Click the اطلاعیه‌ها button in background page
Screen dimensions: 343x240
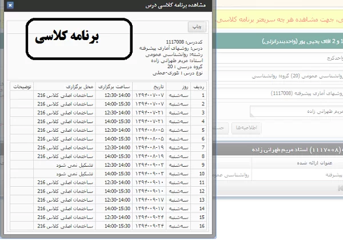coord(246,128)
